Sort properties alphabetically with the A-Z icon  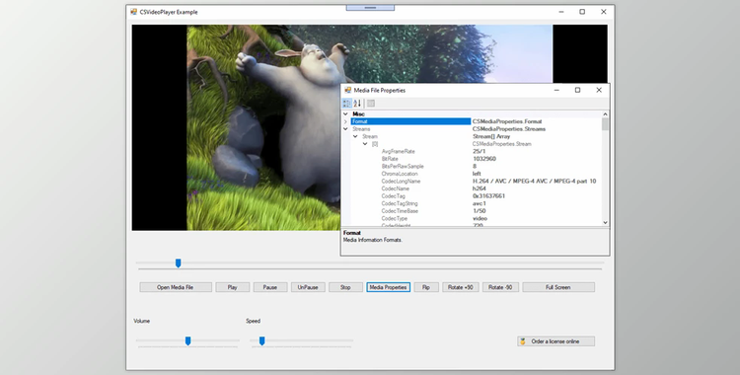357,103
